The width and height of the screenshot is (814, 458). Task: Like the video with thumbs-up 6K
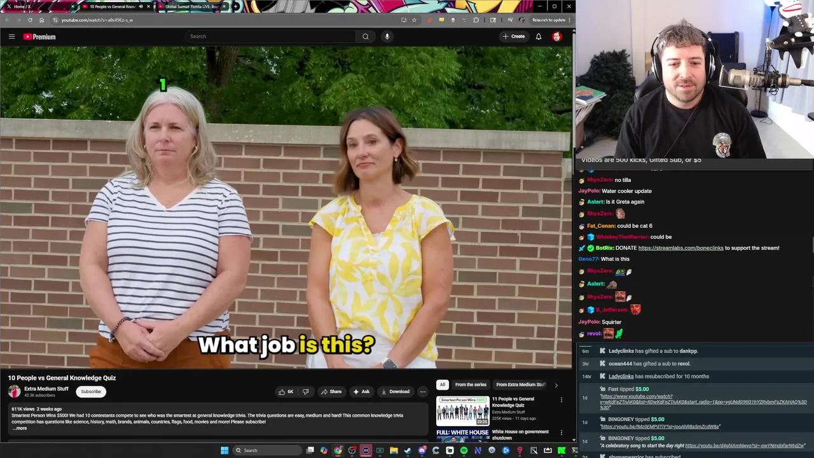pyautogui.click(x=286, y=392)
